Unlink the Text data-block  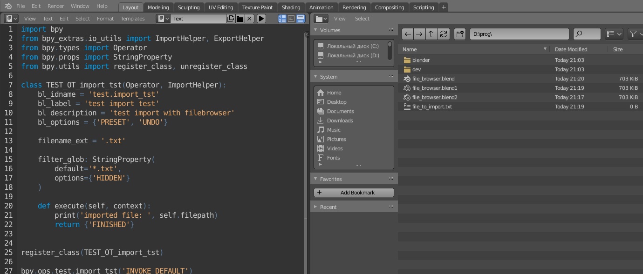coord(250,19)
